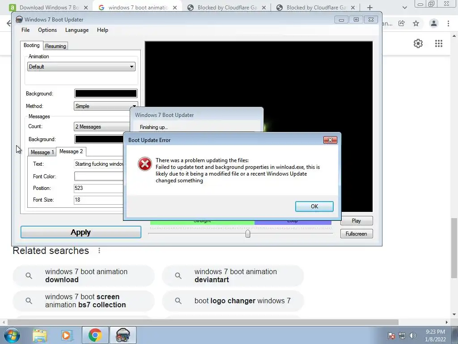This screenshot has height=344, width=458.
Task: Open Chrome tab search chevron
Action: click(x=404, y=8)
